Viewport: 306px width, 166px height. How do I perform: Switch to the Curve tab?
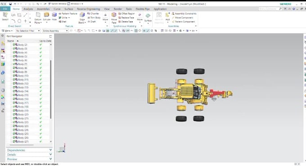point(57,9)
